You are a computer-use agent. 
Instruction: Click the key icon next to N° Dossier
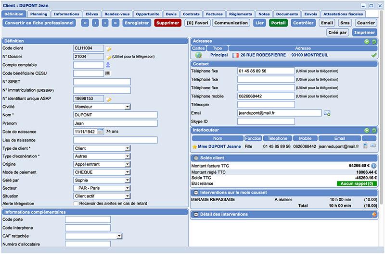point(109,57)
